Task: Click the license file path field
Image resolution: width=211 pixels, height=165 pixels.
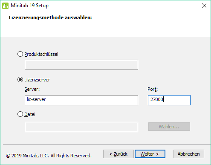Action: point(81,127)
